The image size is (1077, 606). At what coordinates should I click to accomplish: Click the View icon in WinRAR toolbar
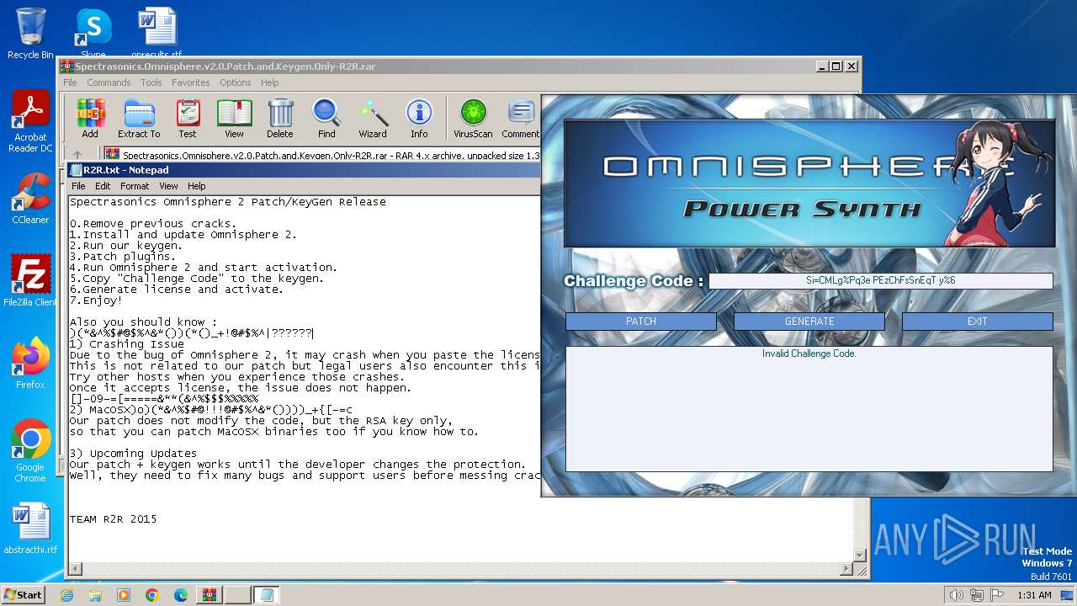click(x=234, y=118)
